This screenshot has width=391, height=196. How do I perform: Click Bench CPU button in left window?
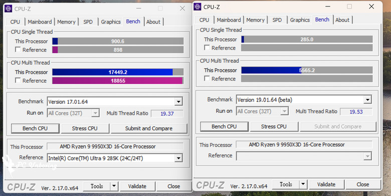[x=35, y=128]
